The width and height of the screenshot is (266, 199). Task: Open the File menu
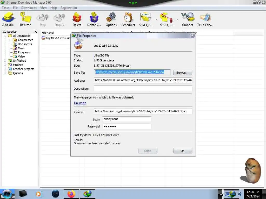pos(15,8)
